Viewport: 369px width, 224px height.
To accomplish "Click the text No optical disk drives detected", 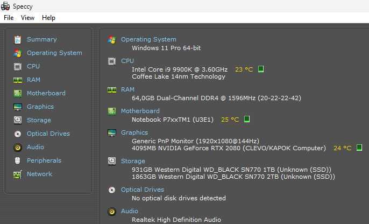I will tap(179, 198).
